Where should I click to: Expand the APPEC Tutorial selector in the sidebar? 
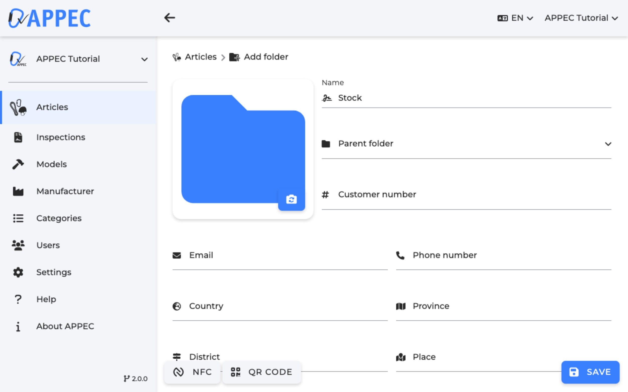tap(78, 59)
